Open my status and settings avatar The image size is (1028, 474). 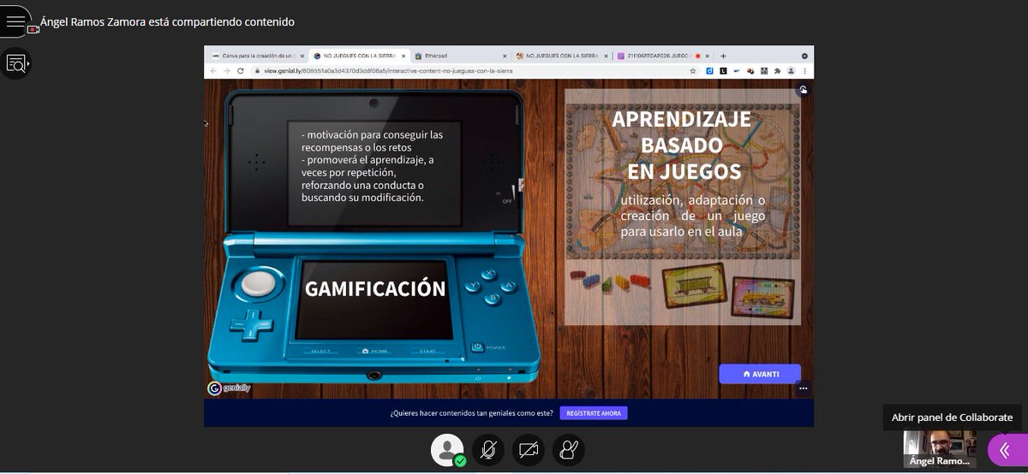pyautogui.click(x=446, y=450)
